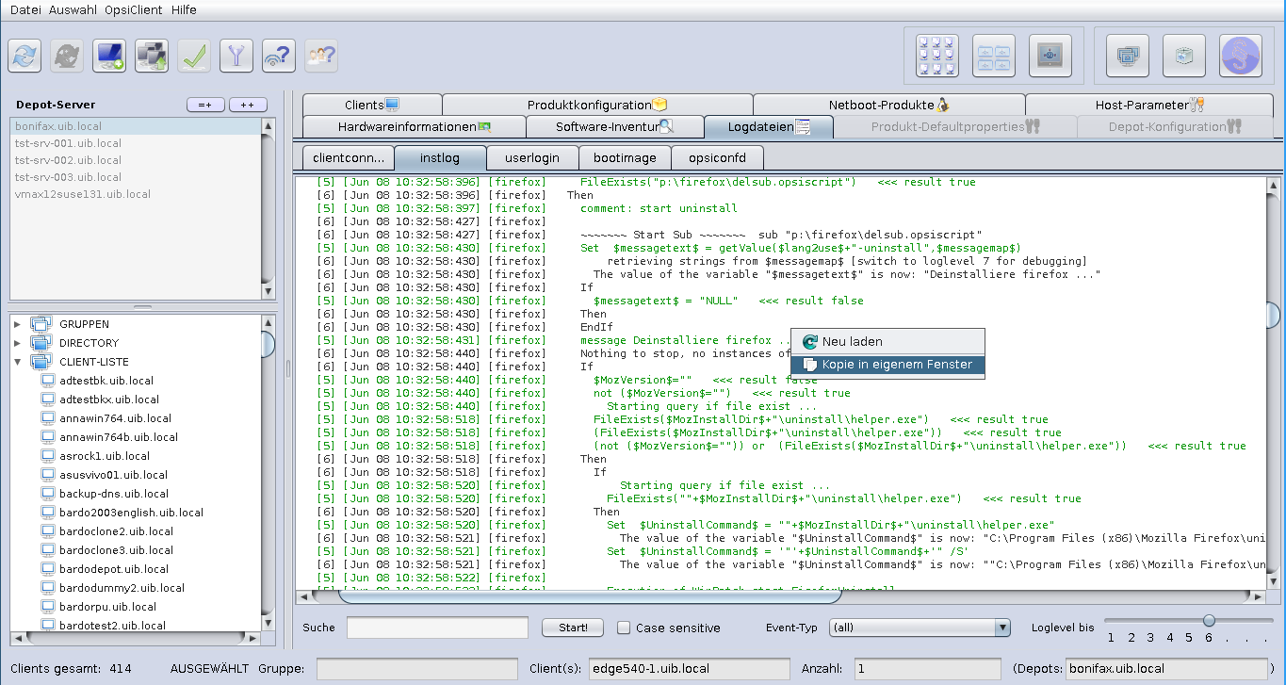Collapse the CLIENT-LISTE tree node
The width and height of the screenshot is (1286, 685).
(x=17, y=362)
